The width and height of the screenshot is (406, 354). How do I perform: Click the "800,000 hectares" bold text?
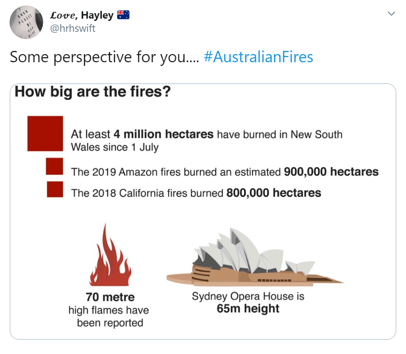[273, 193]
